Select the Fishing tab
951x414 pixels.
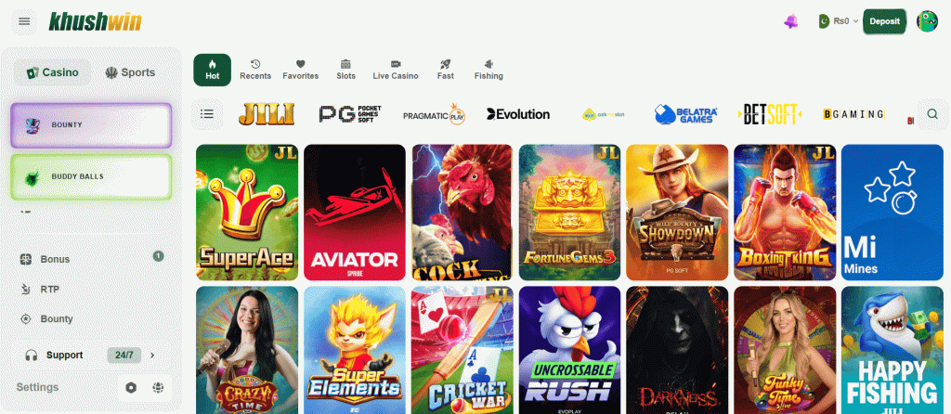click(489, 71)
